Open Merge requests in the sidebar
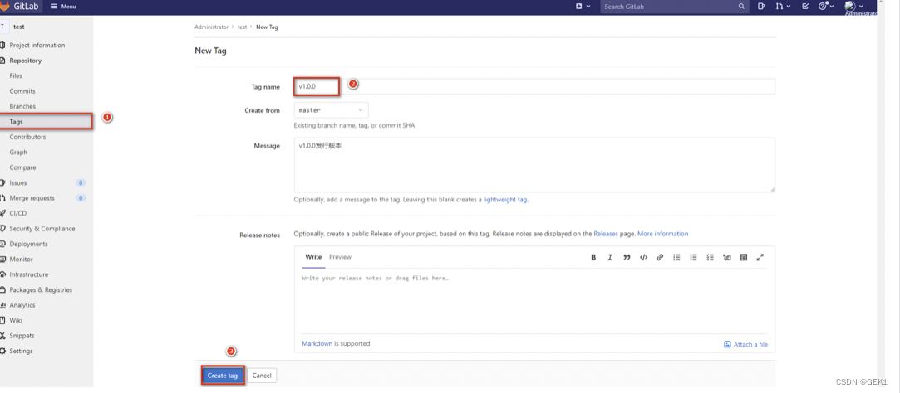The image size is (900, 393). [x=32, y=198]
